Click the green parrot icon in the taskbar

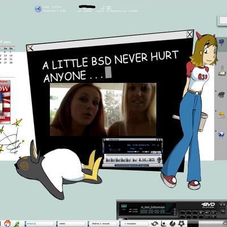coord(17,224)
